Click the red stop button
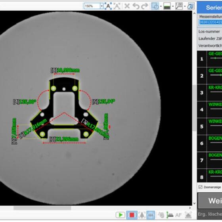Viewport: 222px width, 222px height. pos(132,215)
